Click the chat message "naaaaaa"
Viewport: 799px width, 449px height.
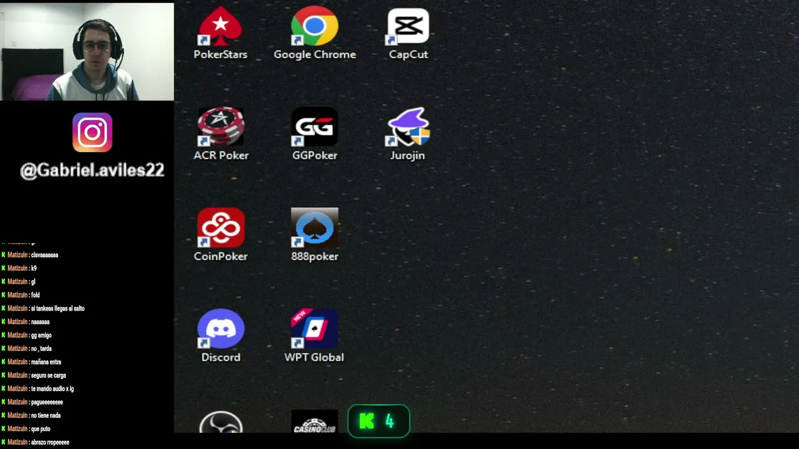[40, 322]
